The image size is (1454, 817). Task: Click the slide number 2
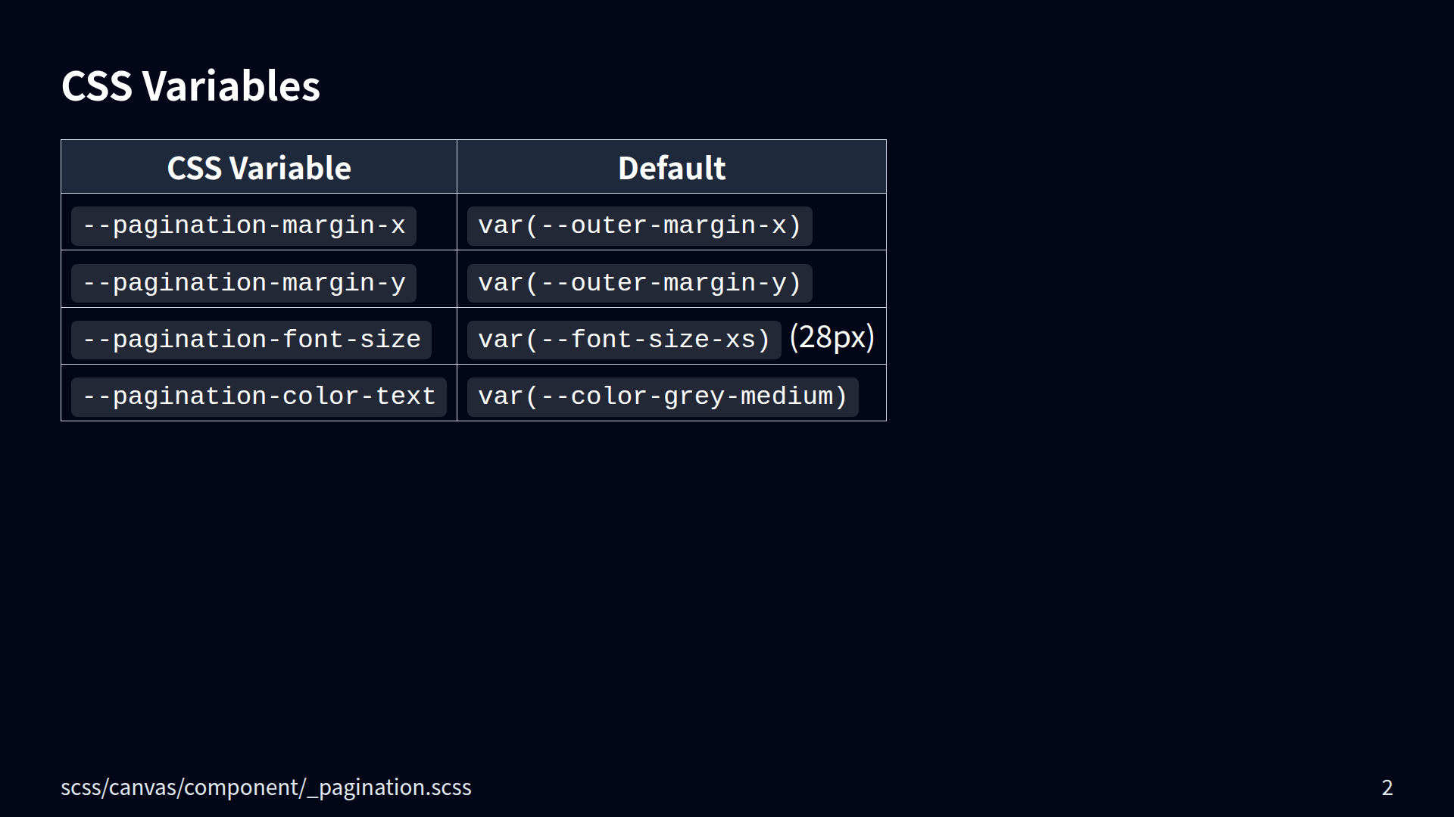tap(1387, 788)
